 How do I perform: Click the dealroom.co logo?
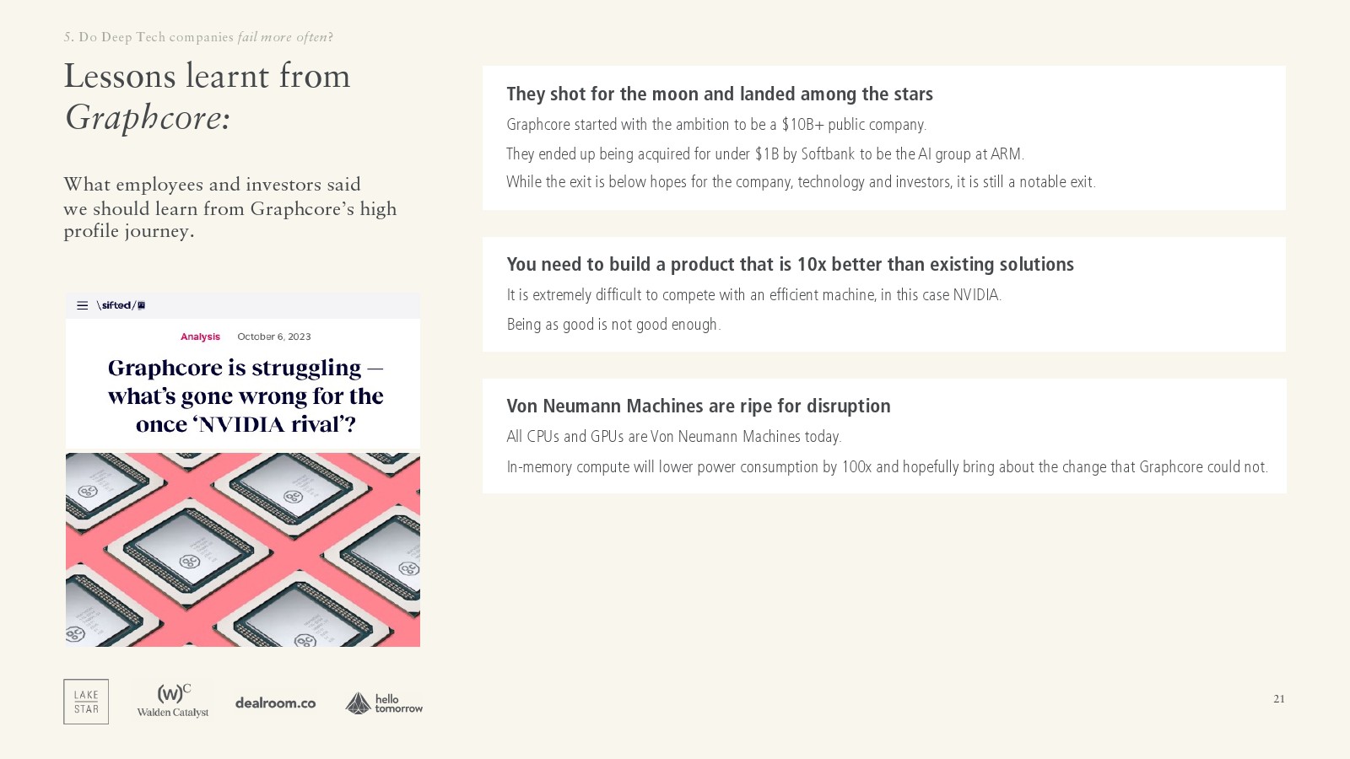point(275,702)
